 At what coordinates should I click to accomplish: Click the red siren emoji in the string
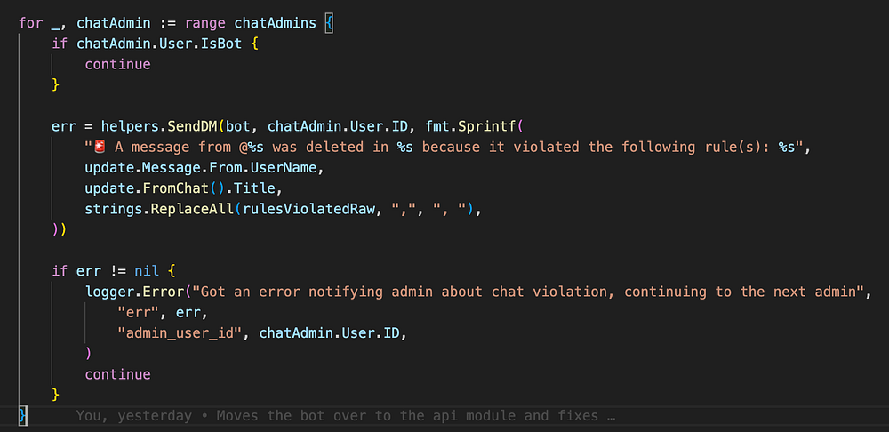coord(100,147)
